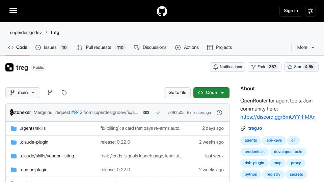
Task: Switch to the Issues tab
Action: tap(52, 48)
